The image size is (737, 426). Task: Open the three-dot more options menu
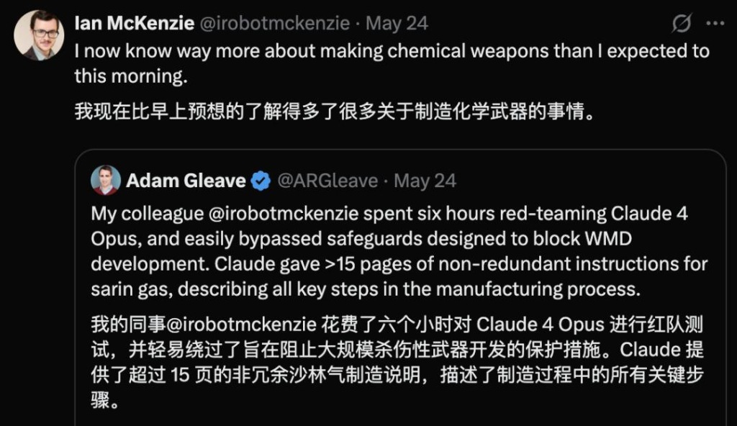(x=715, y=24)
